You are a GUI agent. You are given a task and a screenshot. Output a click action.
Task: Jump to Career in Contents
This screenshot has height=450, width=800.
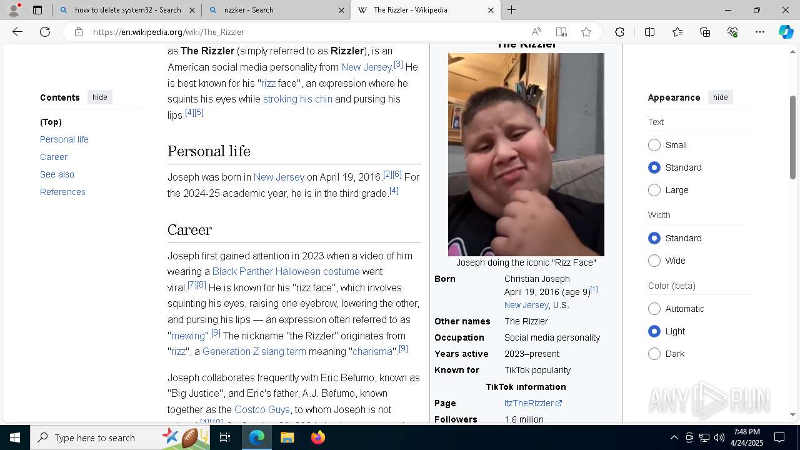tap(54, 157)
